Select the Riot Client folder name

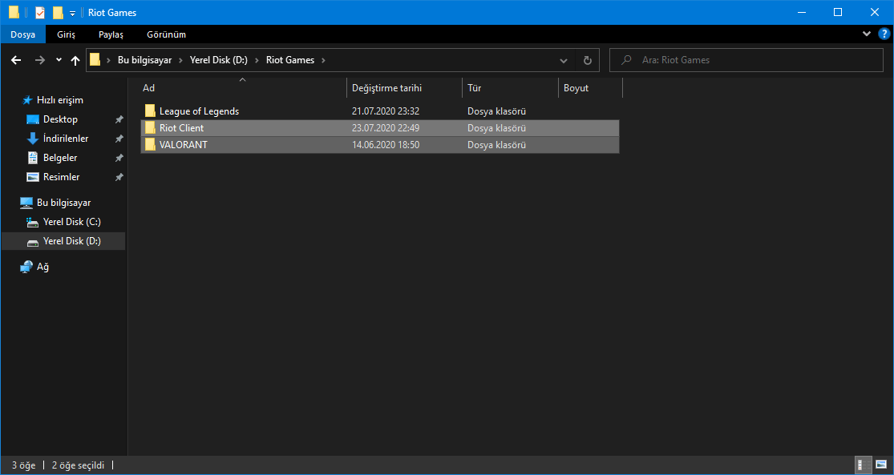point(181,128)
